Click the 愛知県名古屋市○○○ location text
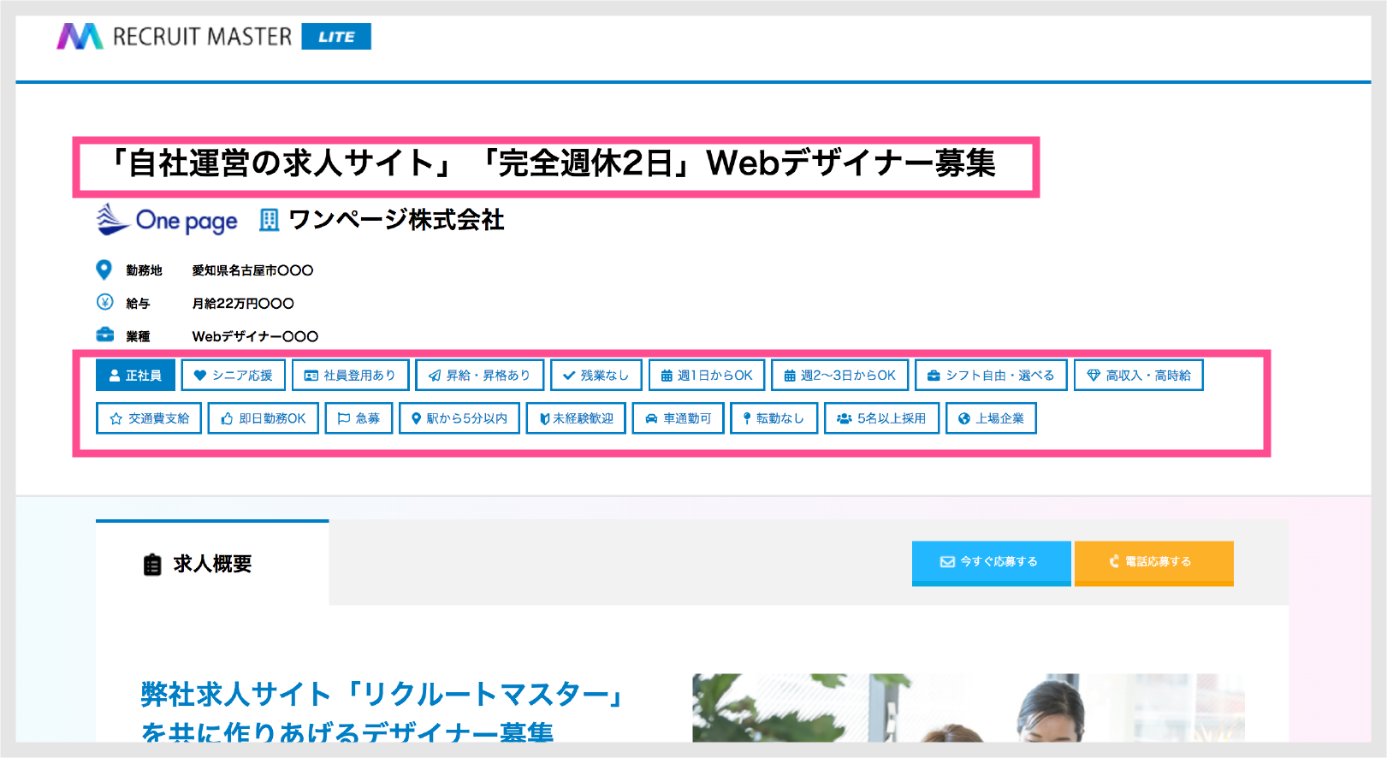 click(x=252, y=270)
